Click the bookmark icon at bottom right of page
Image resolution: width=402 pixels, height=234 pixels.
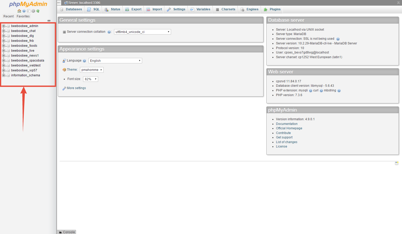click(x=397, y=163)
